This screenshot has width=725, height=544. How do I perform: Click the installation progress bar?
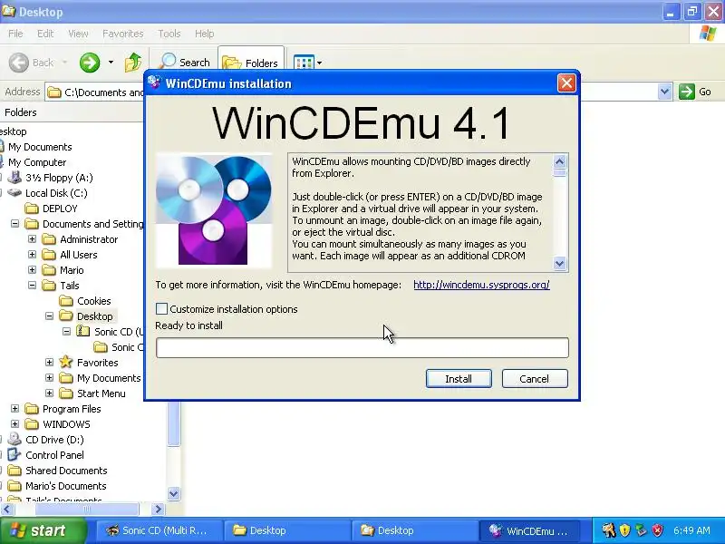(x=362, y=348)
